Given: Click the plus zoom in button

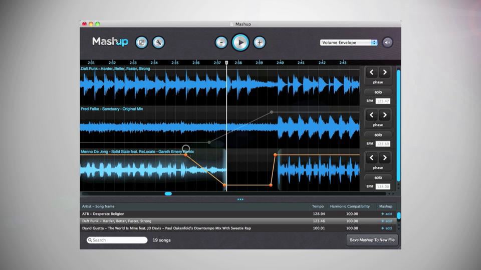Looking at the screenshot, I should tap(259, 42).
